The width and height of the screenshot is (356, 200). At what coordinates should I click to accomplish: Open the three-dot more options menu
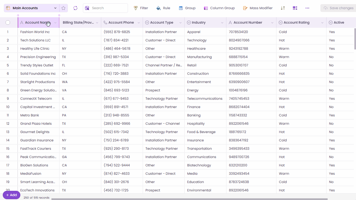point(307,8)
